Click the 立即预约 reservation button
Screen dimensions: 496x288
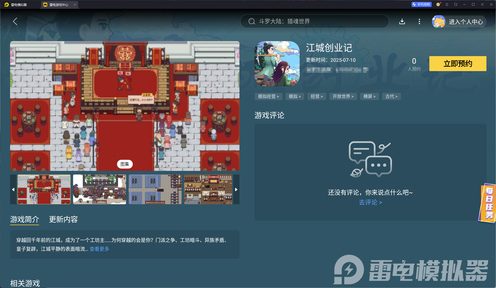point(457,64)
